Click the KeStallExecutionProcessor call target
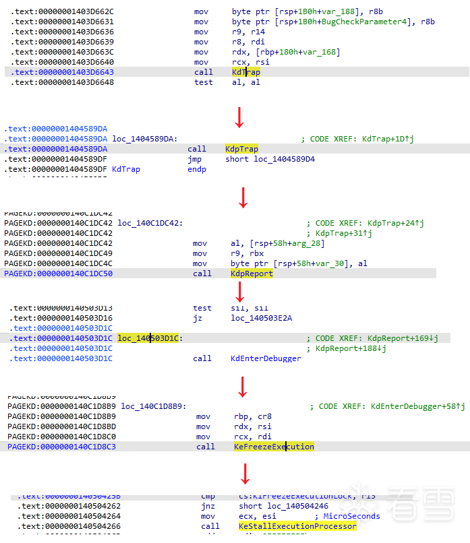470x543 pixels. 297,526
